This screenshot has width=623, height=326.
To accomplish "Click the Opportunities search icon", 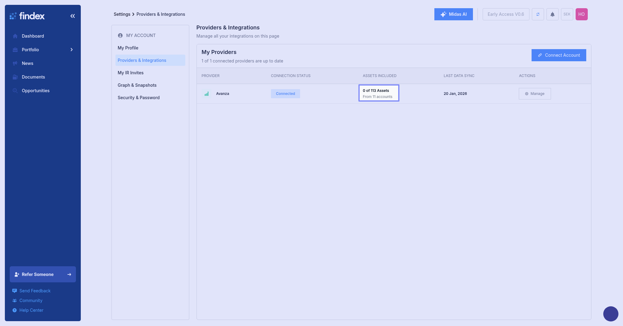I will coord(15,91).
